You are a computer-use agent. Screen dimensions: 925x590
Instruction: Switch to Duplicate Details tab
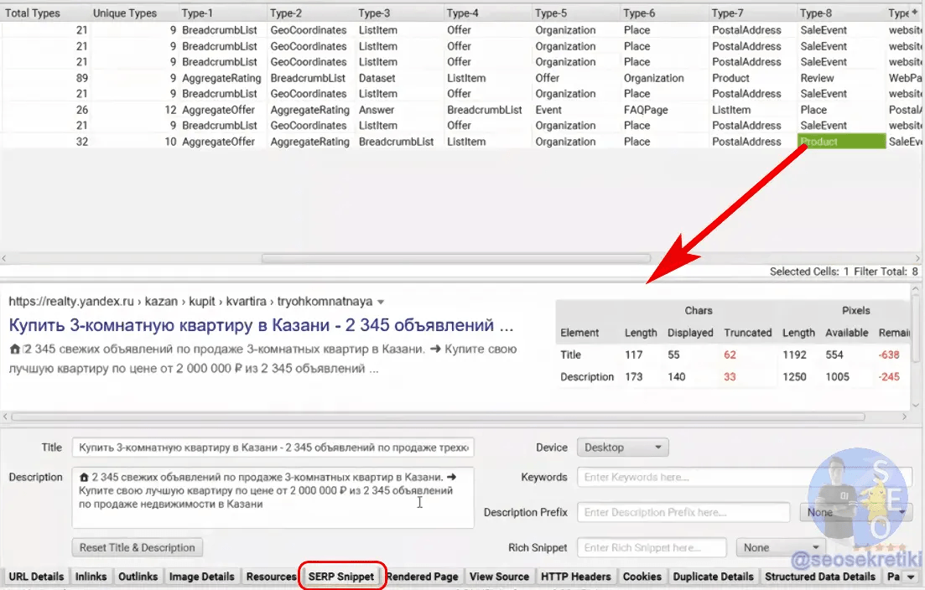[x=713, y=577]
